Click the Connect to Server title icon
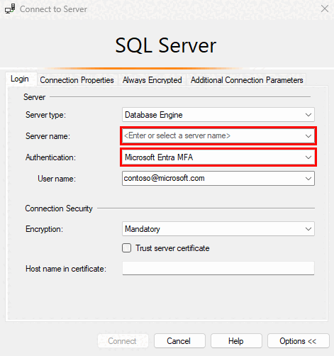334x356 pixels. (x=10, y=9)
